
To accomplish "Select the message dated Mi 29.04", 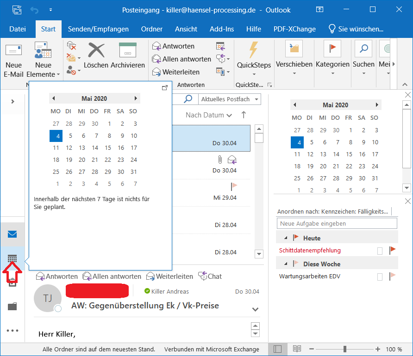I will [x=212, y=193].
